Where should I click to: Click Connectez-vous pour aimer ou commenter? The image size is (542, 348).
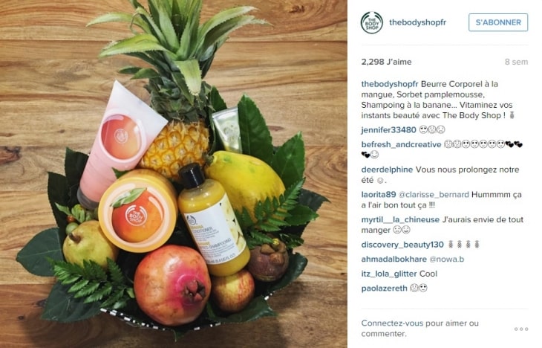pyautogui.click(x=420, y=329)
